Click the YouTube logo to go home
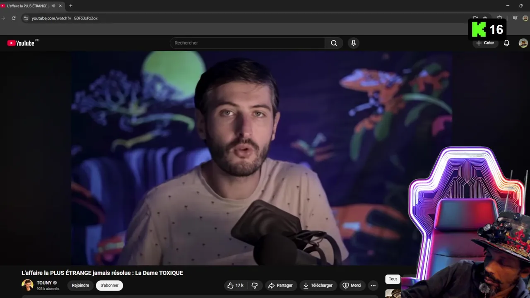The image size is (530, 298). pyautogui.click(x=21, y=43)
